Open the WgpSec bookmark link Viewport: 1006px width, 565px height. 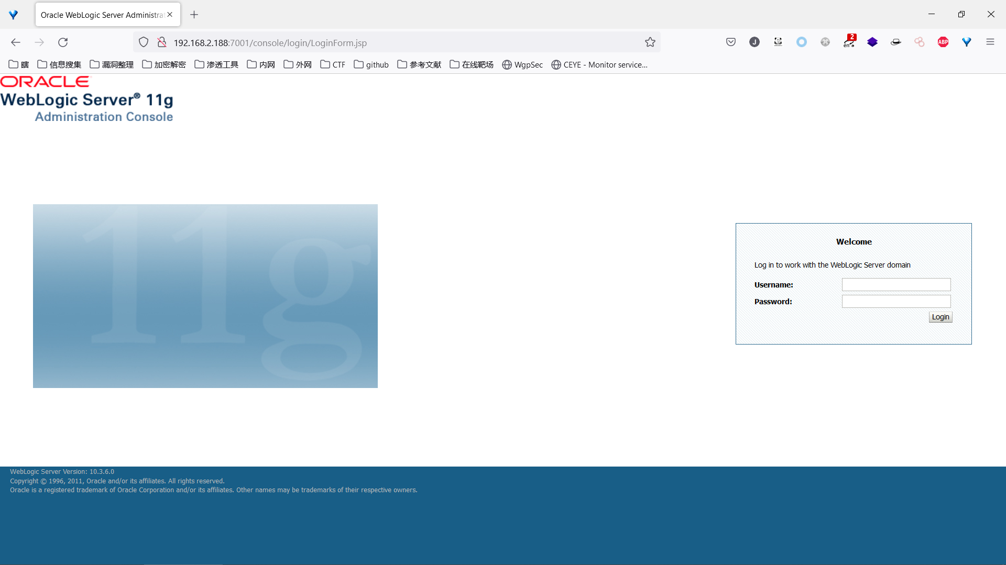[522, 64]
